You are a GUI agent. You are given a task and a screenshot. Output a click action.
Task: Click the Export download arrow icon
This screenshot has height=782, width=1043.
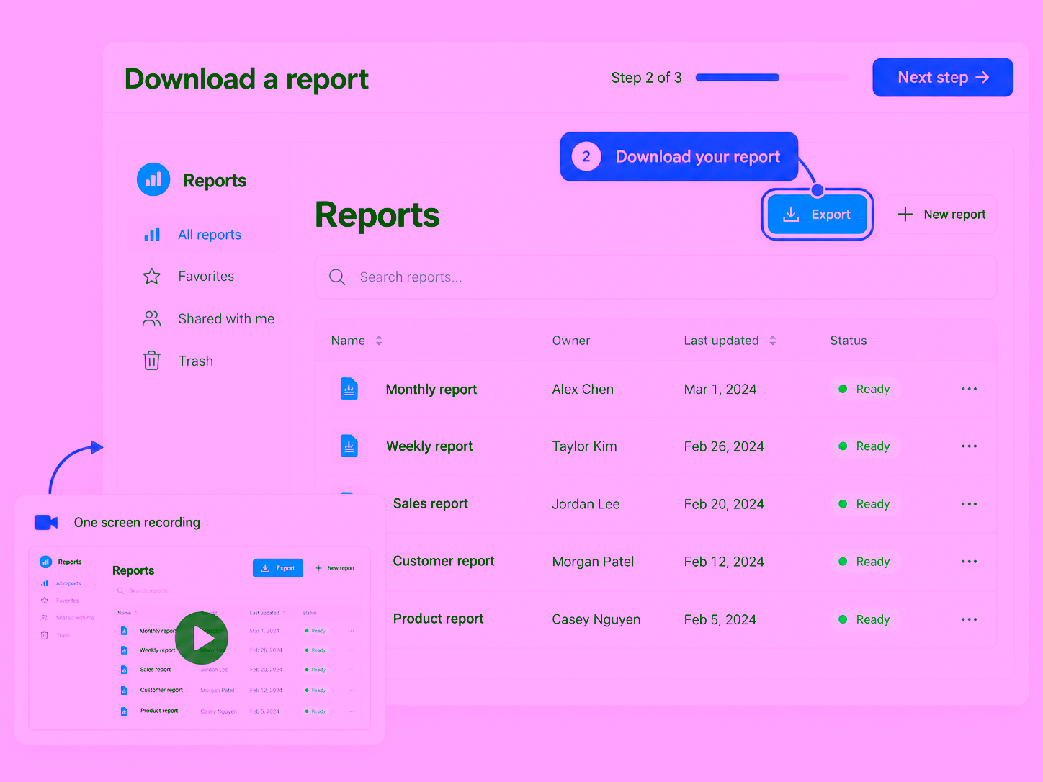791,215
